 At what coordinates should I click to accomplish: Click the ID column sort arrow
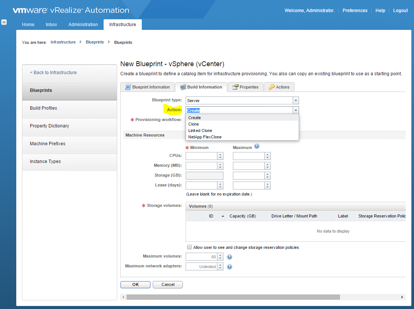pyautogui.click(x=223, y=216)
